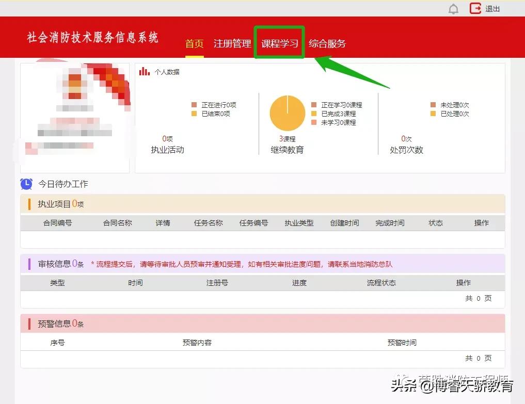The height and width of the screenshot is (404, 525).
Task: Click the 预警内容 column header
Action: 197,342
